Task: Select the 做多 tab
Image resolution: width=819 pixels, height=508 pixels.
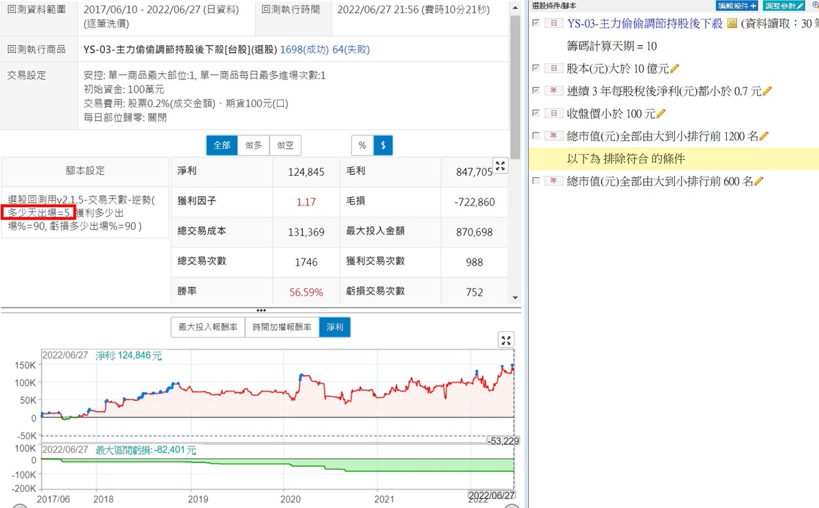Action: 253,145
